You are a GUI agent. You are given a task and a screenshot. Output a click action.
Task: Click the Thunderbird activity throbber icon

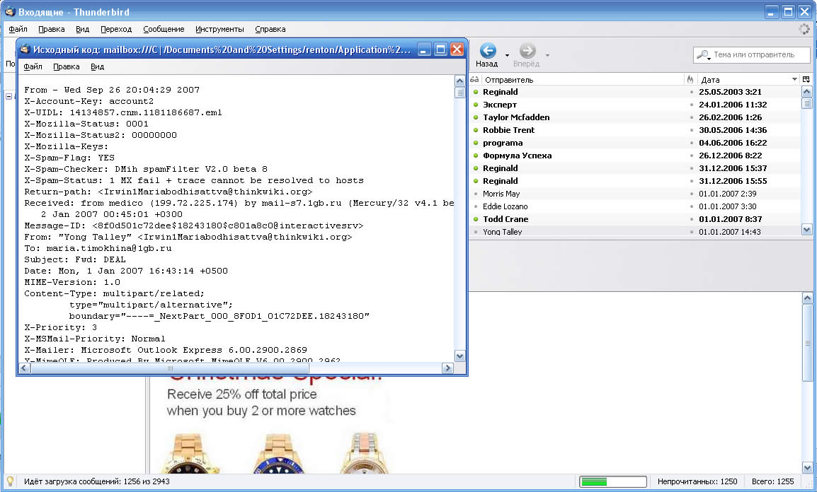pos(804,29)
